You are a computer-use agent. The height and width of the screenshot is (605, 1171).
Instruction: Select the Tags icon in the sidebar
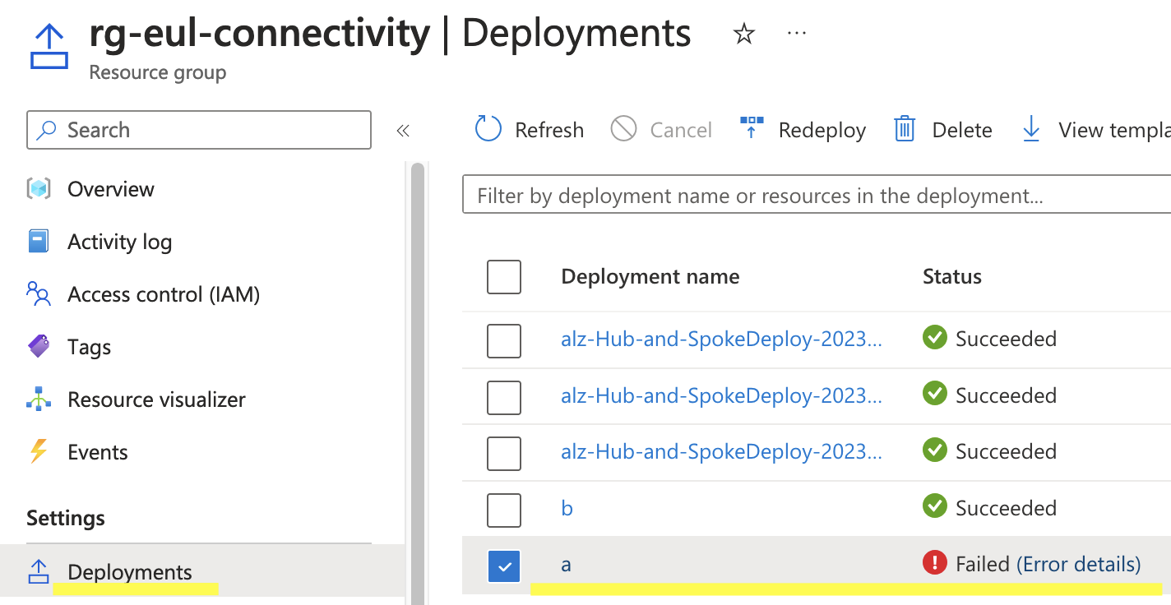38,346
